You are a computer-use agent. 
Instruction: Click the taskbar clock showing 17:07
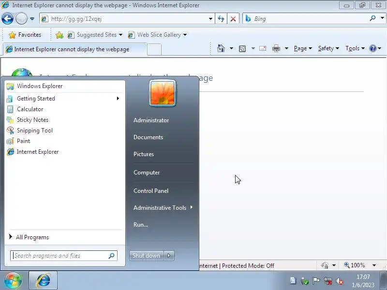point(363,281)
